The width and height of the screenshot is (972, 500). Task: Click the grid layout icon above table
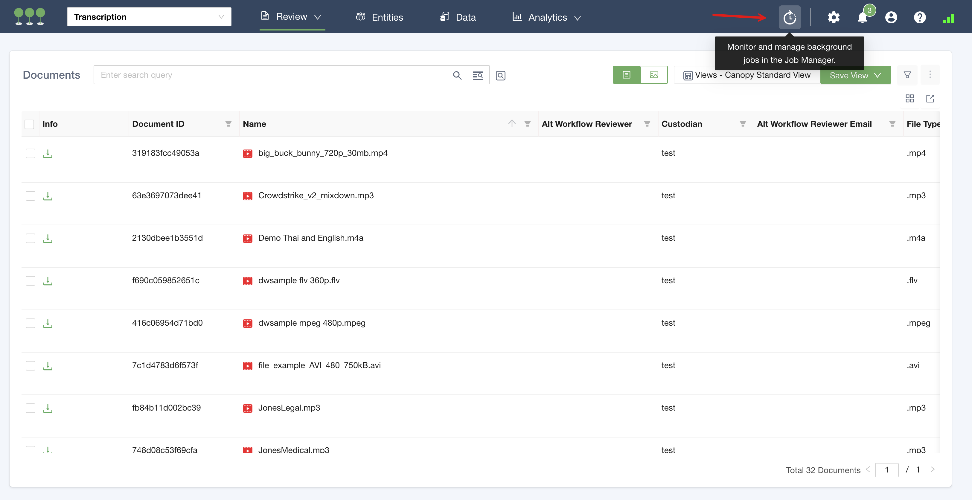pos(909,98)
